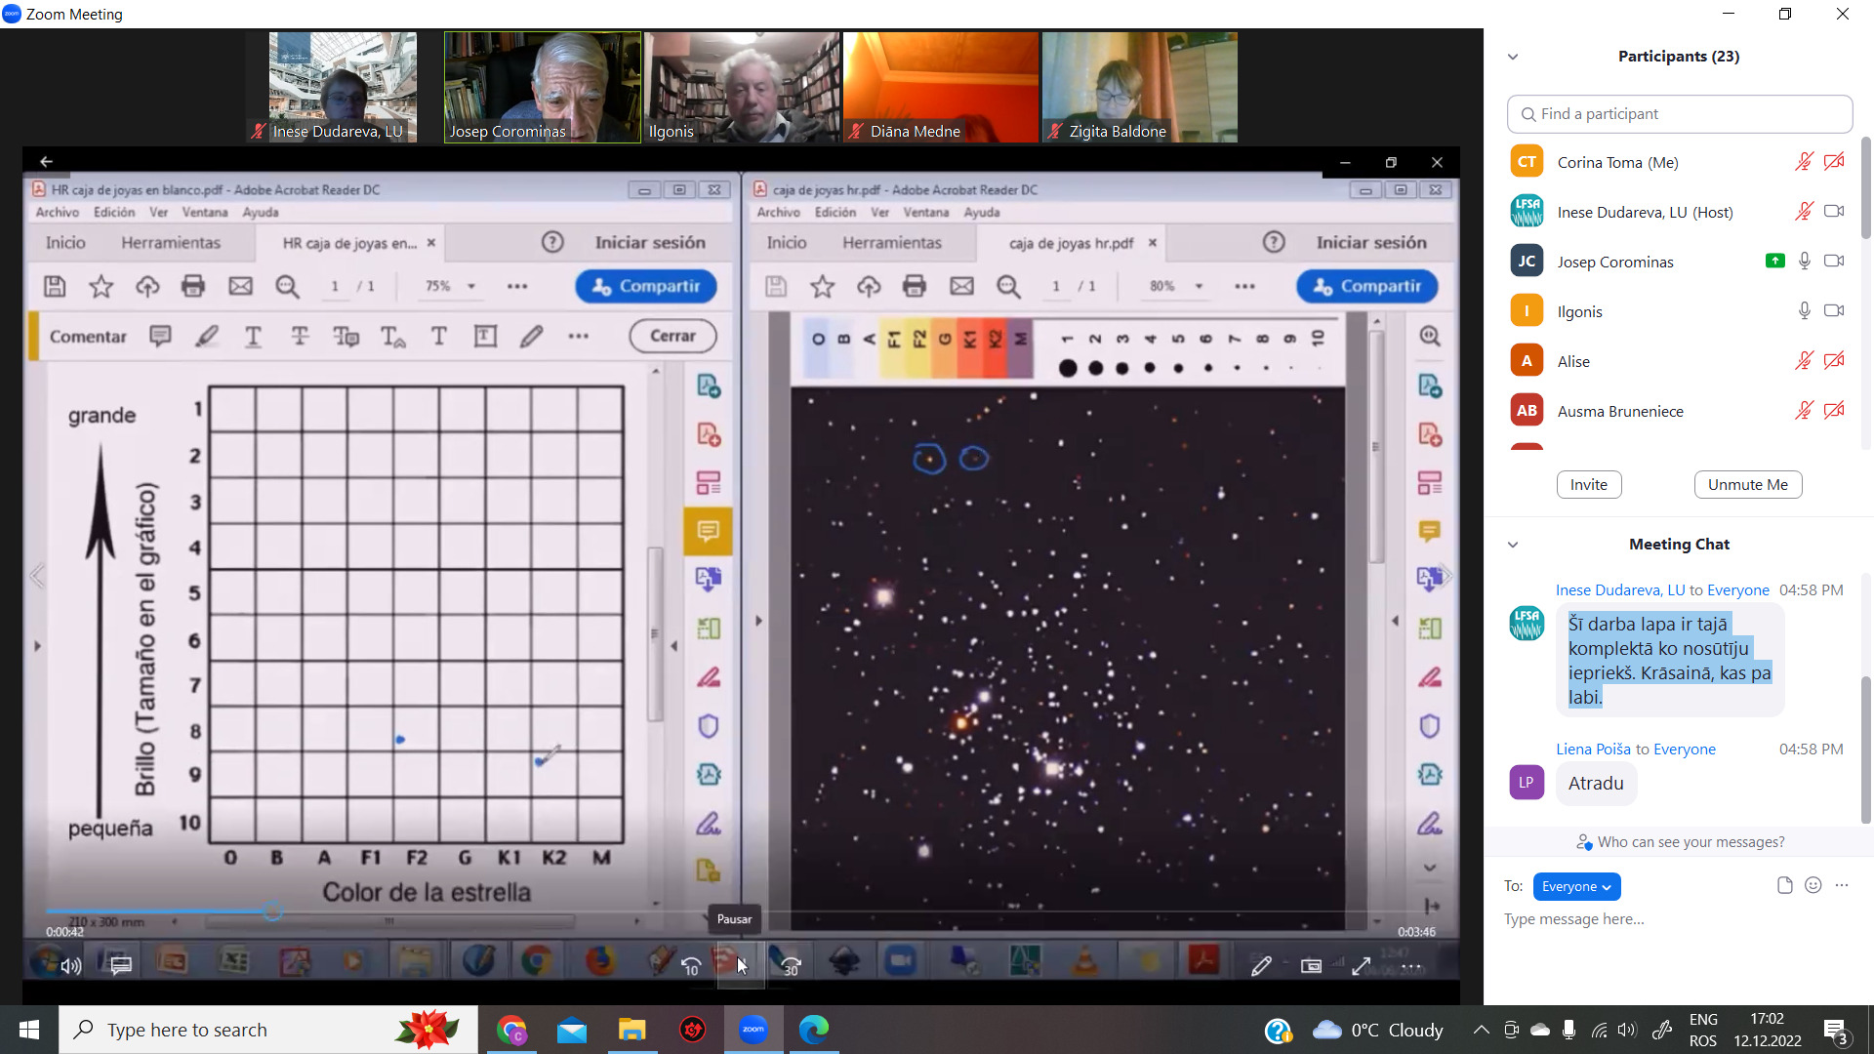Image resolution: width=1874 pixels, height=1054 pixels.
Task: Collapse the Participants panel chevron
Action: 1513,57
